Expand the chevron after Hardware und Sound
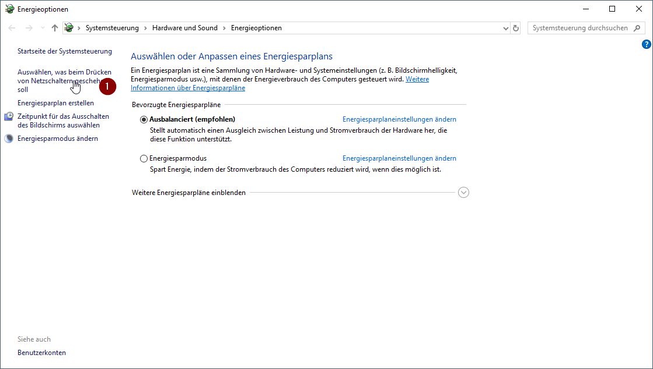Viewport: 653px width, 369px height. [224, 28]
